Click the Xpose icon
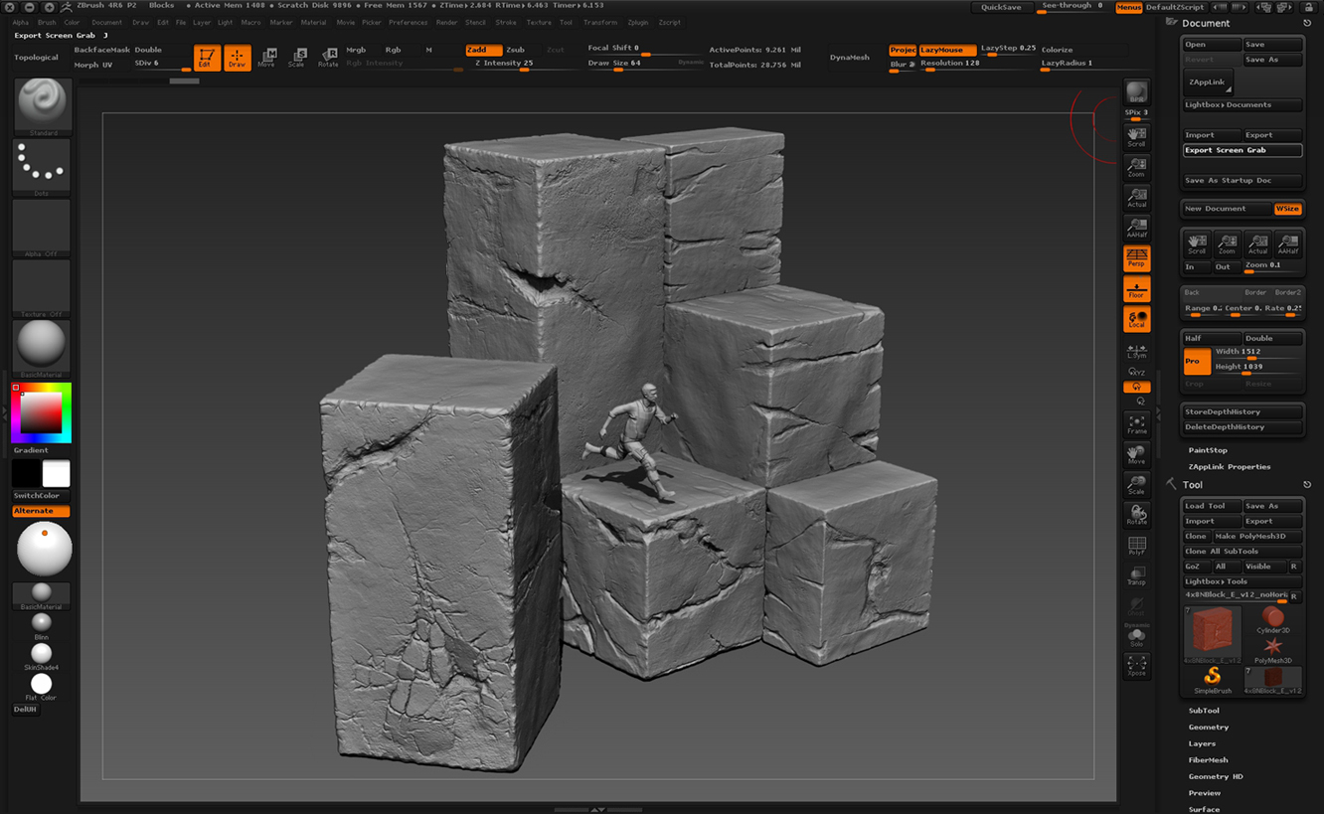This screenshot has width=1324, height=814. coord(1136,666)
